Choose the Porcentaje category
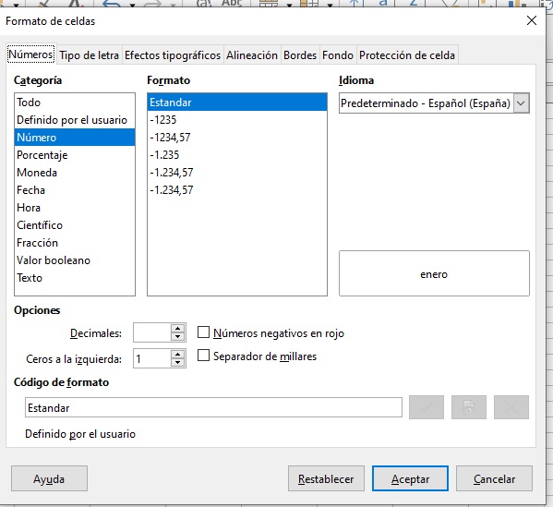The height and width of the screenshot is (507, 553). tap(75, 155)
